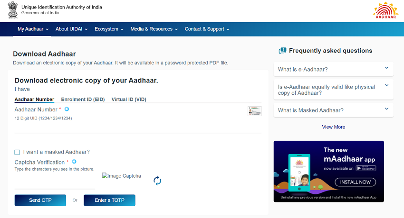Screen dimensions: 404x218
Task: Refresh the captcha image
Action: coord(157,181)
